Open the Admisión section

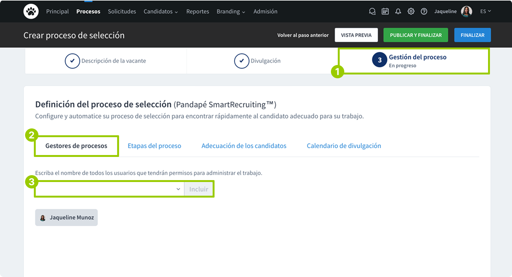coord(265,11)
